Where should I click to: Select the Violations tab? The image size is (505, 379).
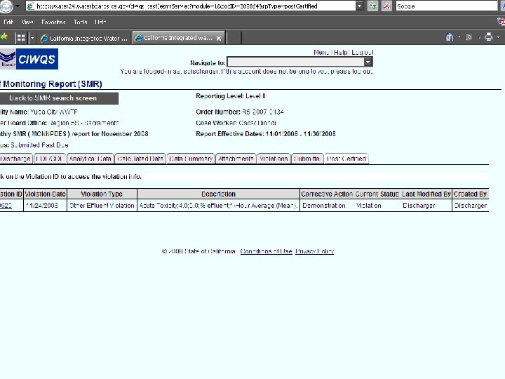(x=274, y=159)
